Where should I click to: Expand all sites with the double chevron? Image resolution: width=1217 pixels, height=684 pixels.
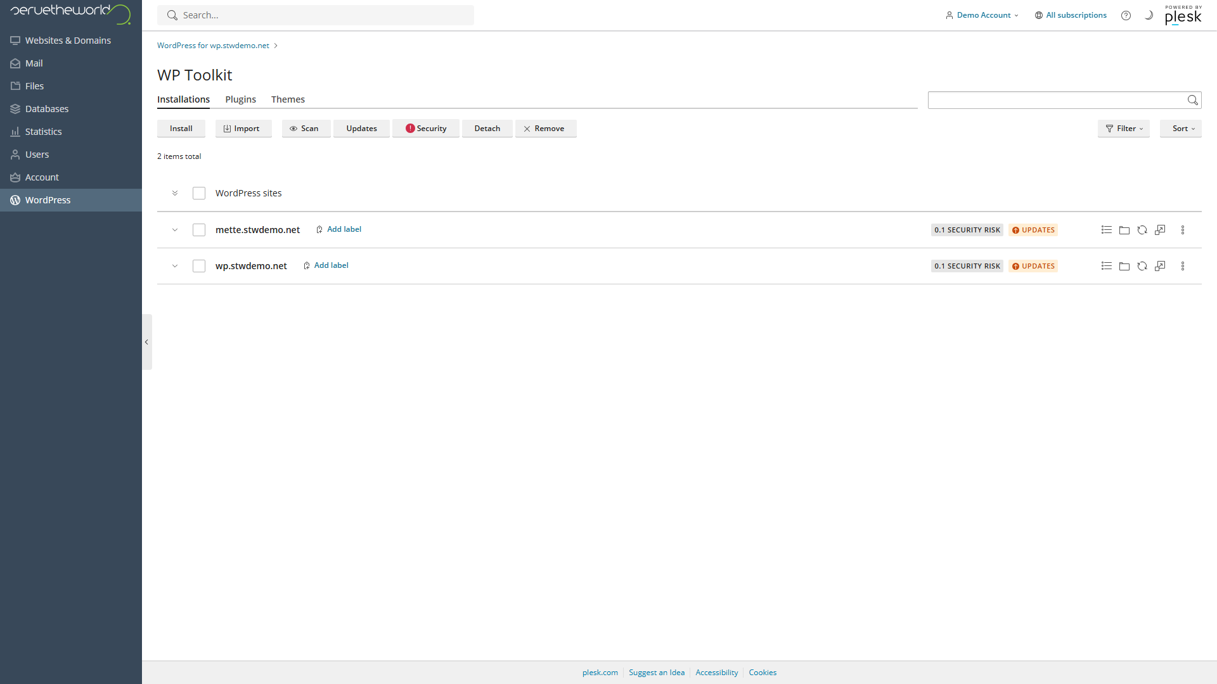click(175, 193)
